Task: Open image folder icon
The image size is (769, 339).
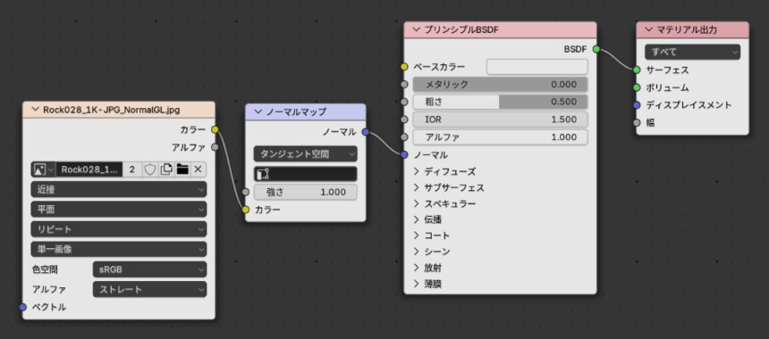Action: pos(182,169)
